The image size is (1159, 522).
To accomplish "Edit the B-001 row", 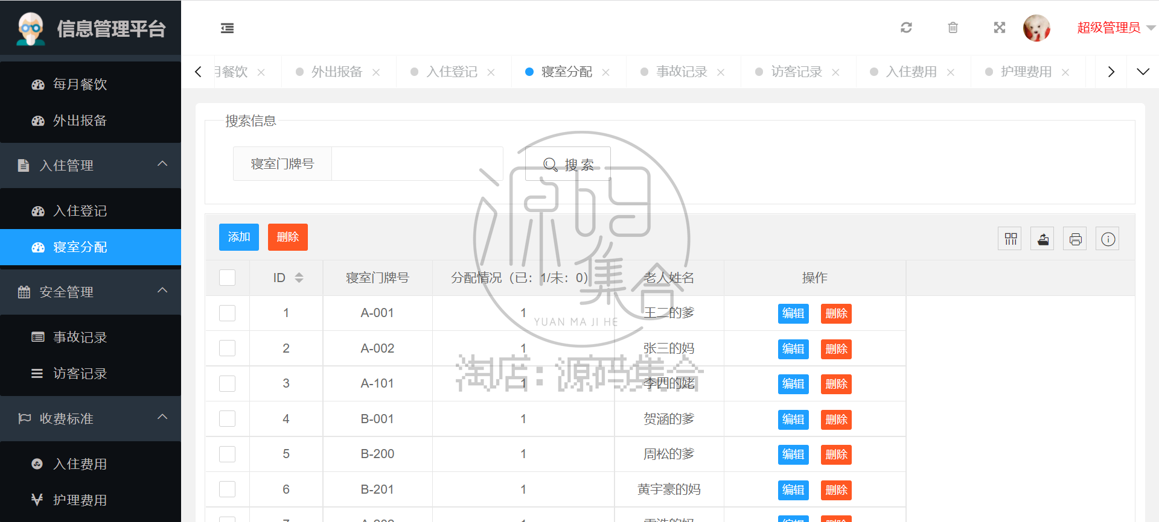I will coord(793,420).
